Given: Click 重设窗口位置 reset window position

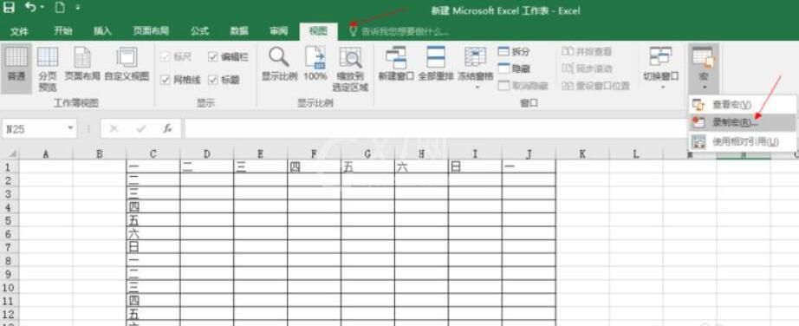Looking at the screenshot, I should (595, 86).
